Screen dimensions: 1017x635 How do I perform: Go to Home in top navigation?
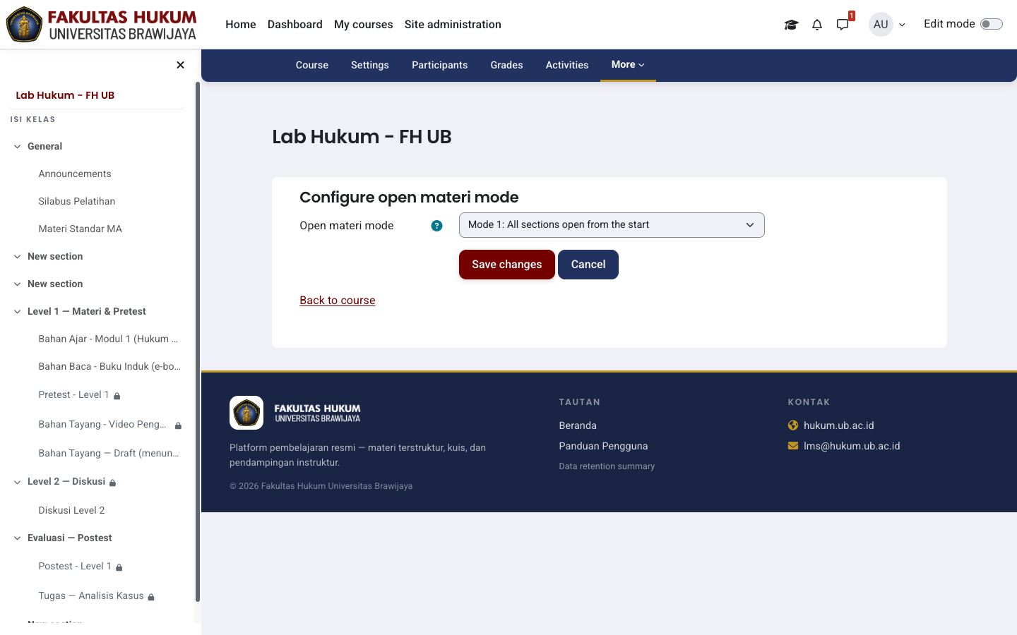coord(241,24)
